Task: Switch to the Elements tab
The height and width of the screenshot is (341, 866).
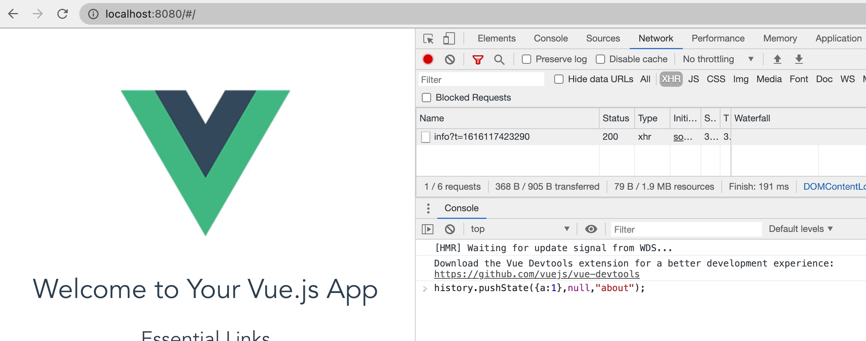Action: [497, 38]
